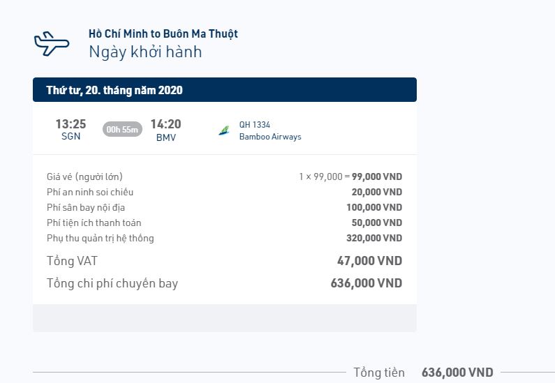Click the 100,000 VND domestic airport fee
Screen dimensions: 555x383
click(x=374, y=207)
